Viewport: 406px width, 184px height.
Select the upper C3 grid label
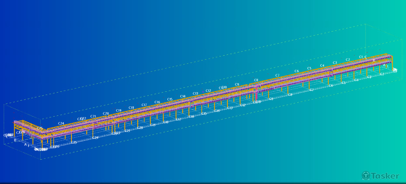pos(335,63)
